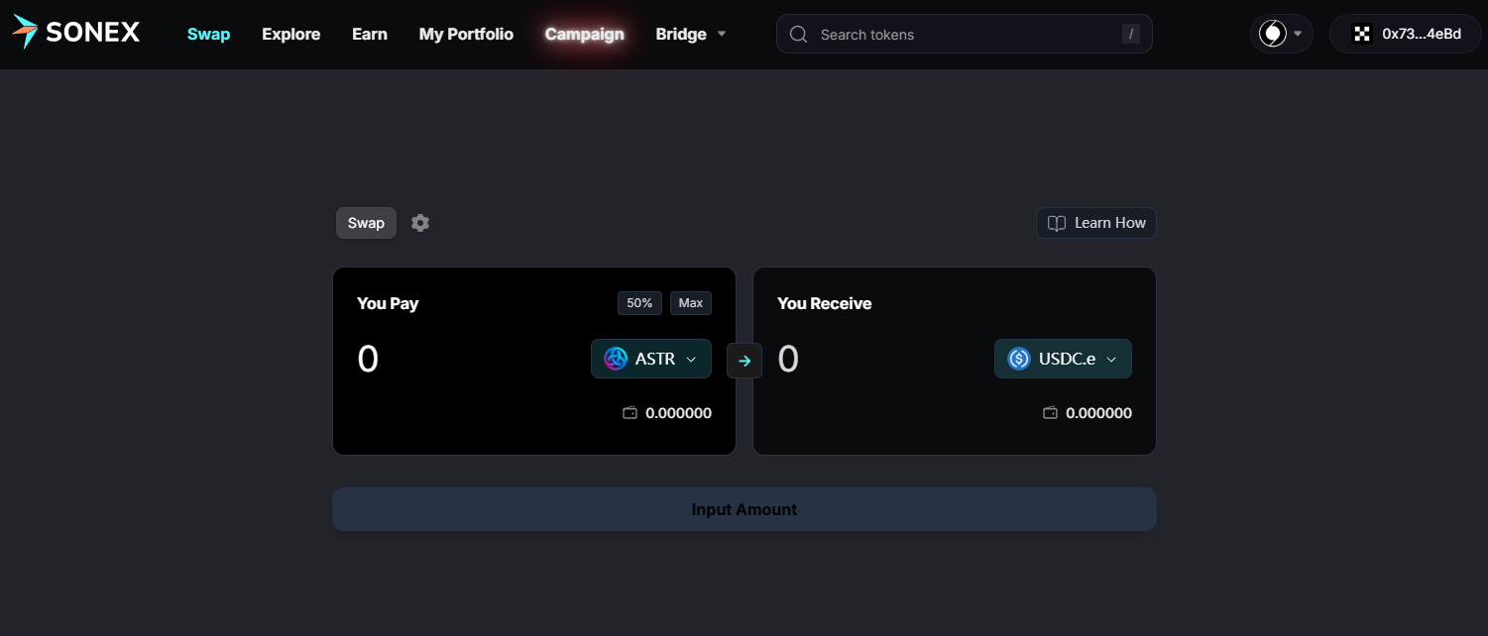Click the You Pay balance 0.000000
This screenshot has height=636, width=1488.
(x=678, y=413)
